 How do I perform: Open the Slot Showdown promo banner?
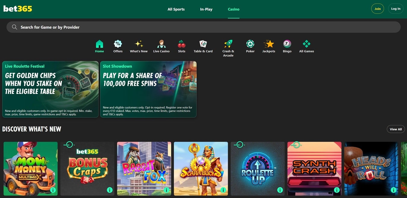click(x=148, y=89)
